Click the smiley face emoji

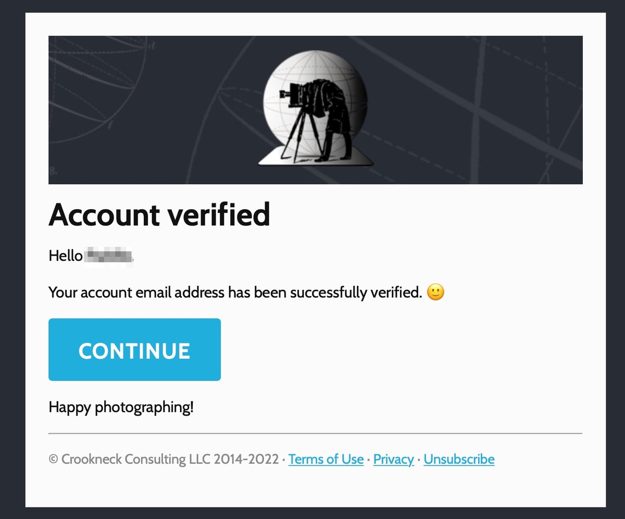click(435, 293)
